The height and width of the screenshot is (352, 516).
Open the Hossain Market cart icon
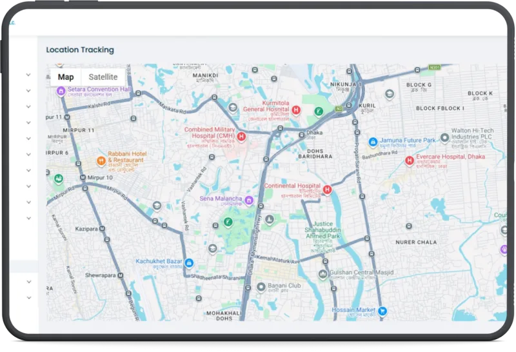(382, 311)
